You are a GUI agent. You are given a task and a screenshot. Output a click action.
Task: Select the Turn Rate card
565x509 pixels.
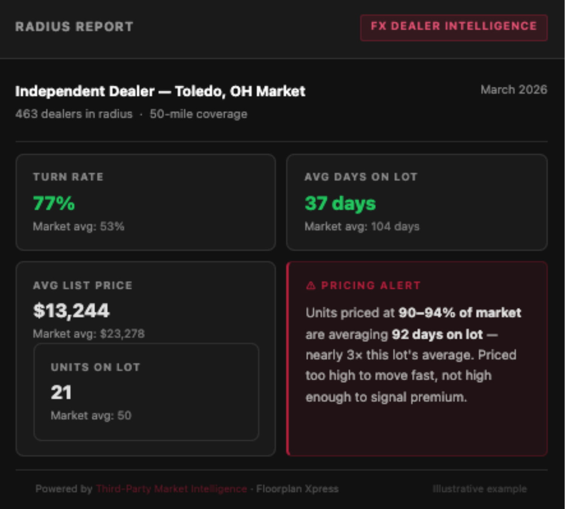146,202
